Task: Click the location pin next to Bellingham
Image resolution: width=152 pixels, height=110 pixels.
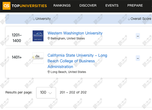Action: coord(49,38)
